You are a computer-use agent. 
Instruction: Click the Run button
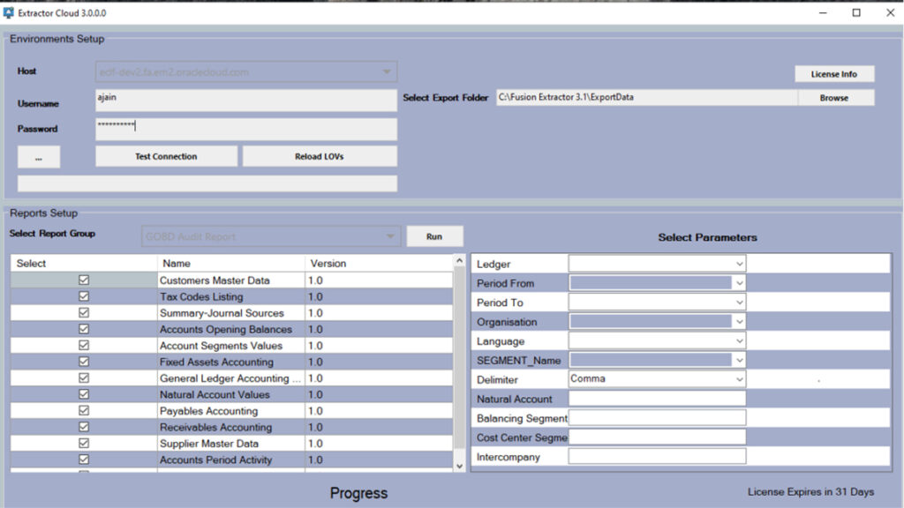(434, 236)
